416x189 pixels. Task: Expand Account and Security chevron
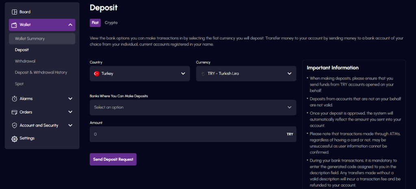[x=70, y=125]
